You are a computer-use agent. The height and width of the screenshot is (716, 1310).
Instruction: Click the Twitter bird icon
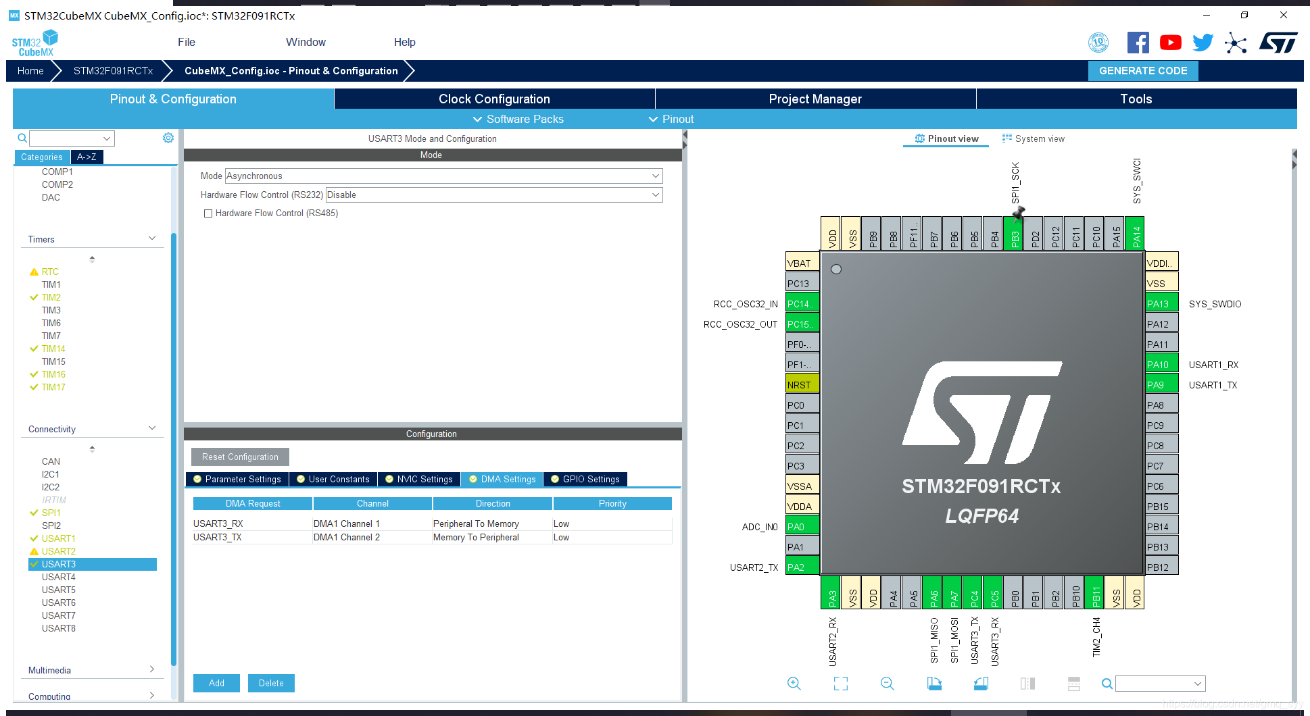[1203, 42]
